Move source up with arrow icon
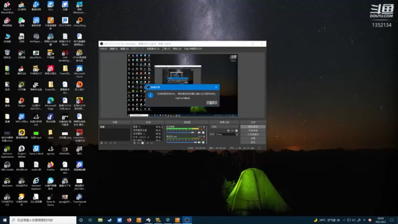Screen dimensions: 398x224 148,143
